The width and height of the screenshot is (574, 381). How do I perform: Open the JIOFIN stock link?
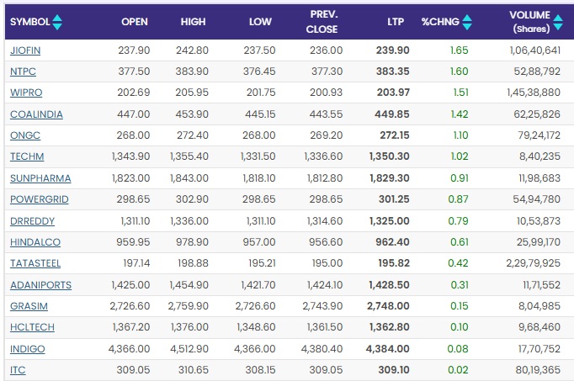point(25,50)
